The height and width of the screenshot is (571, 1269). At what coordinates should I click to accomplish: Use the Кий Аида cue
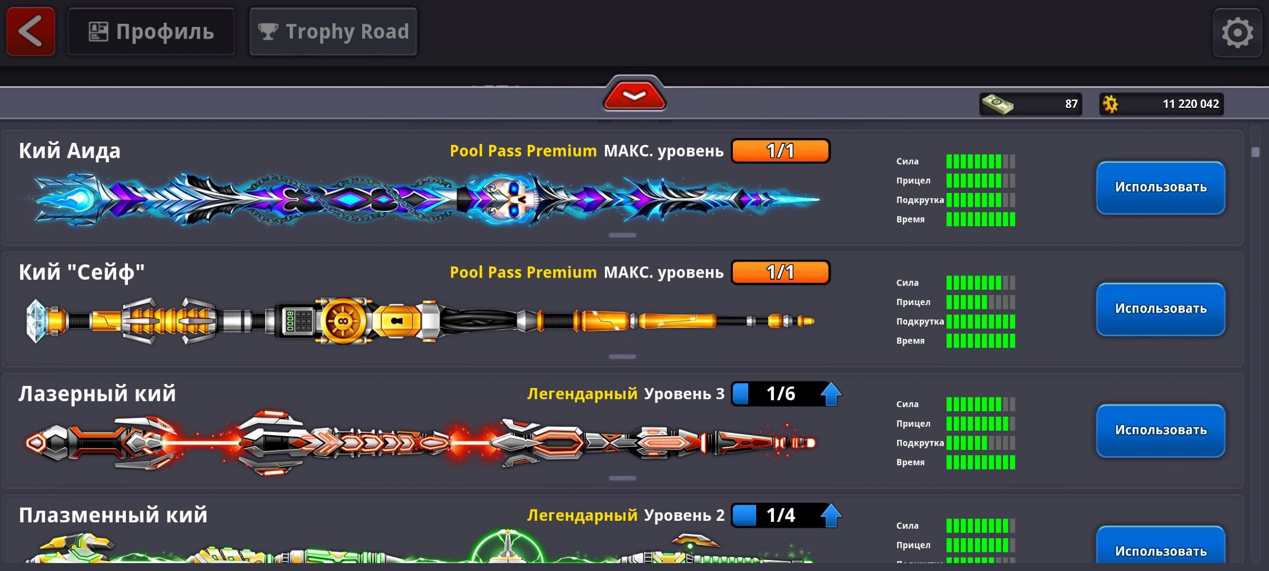tap(1161, 188)
